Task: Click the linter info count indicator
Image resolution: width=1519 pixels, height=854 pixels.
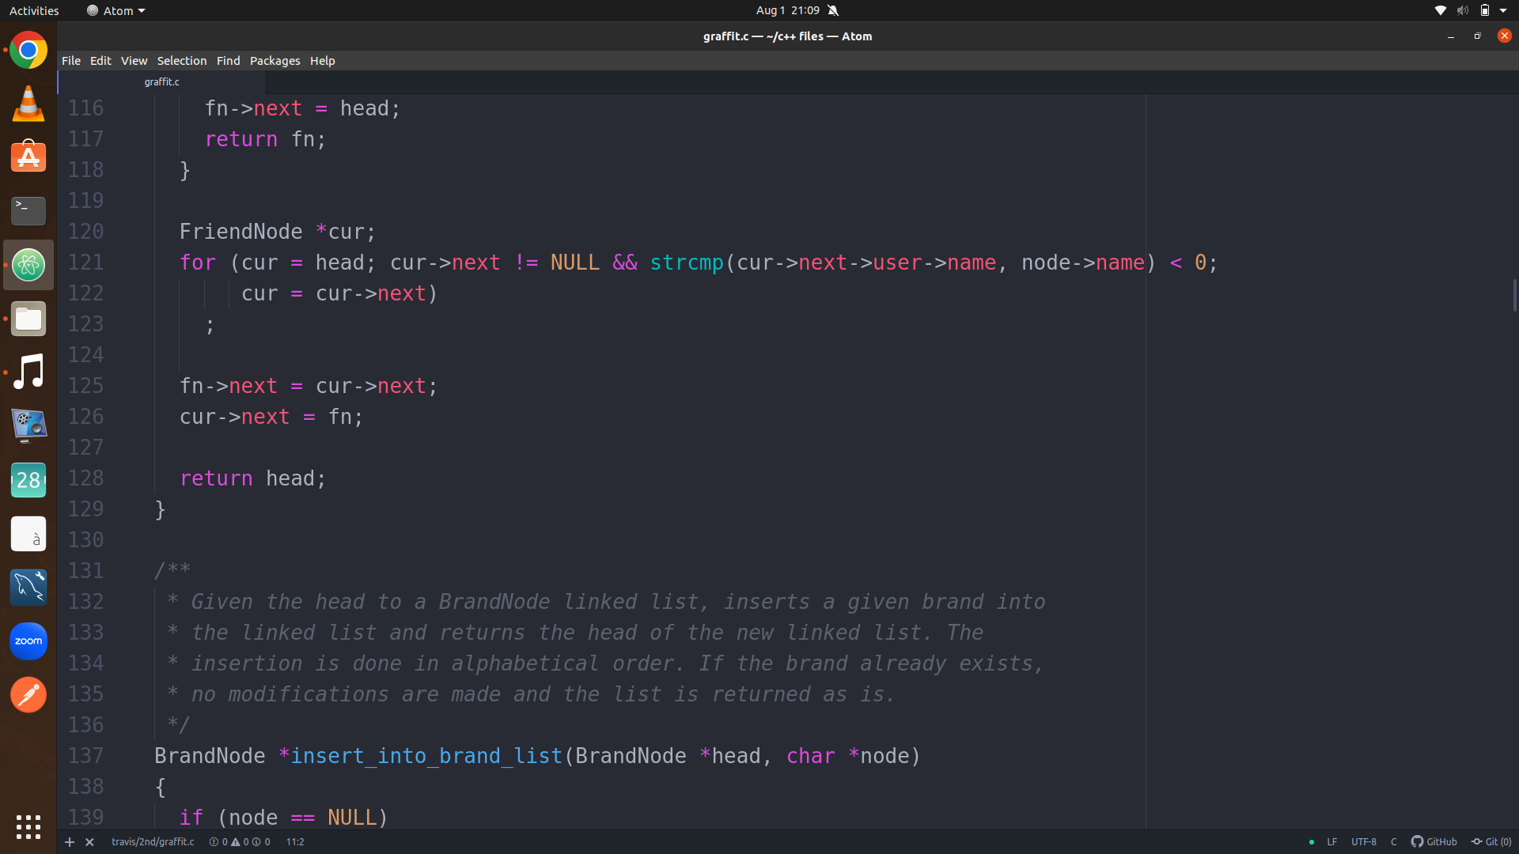Action: [261, 842]
